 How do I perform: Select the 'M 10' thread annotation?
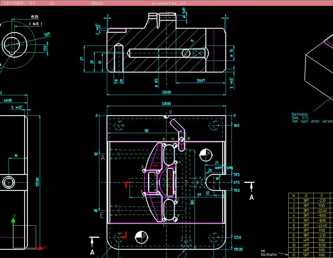tap(119, 81)
